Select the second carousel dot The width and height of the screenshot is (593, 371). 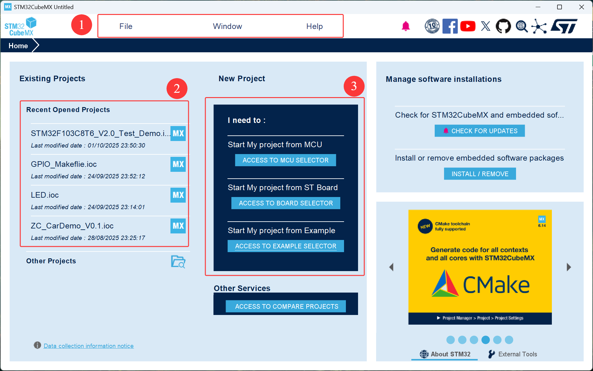click(x=462, y=340)
